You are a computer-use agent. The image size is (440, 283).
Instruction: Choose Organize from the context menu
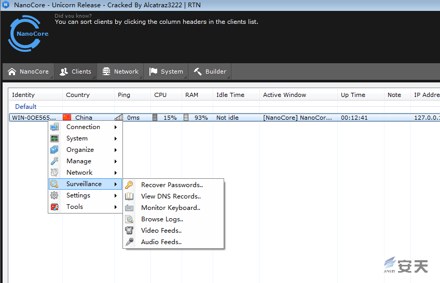85,150
